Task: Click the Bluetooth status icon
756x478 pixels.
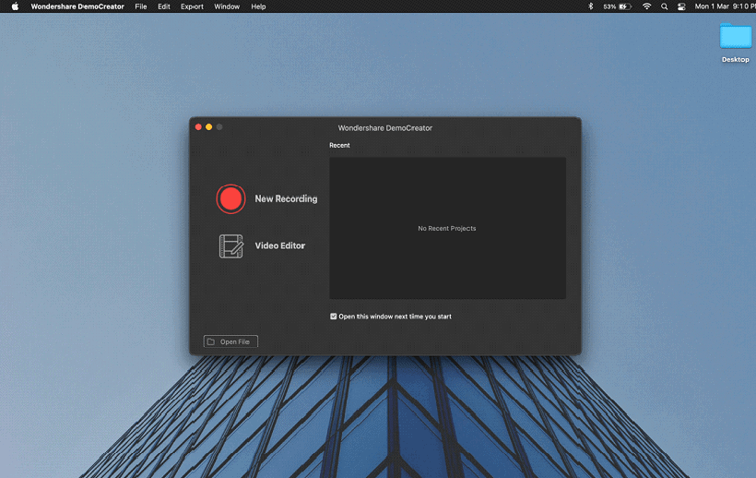Action: 591,6
